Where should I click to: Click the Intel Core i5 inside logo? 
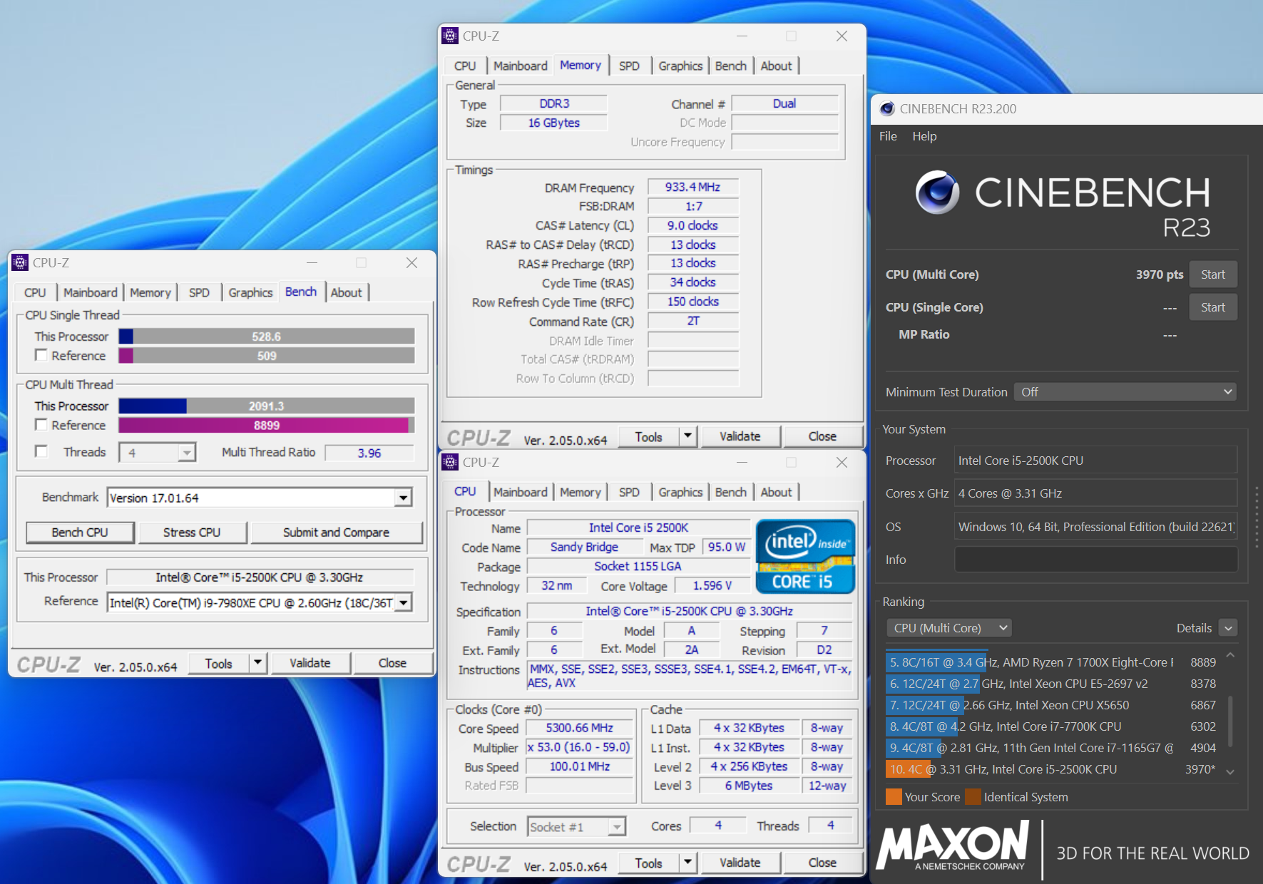804,556
